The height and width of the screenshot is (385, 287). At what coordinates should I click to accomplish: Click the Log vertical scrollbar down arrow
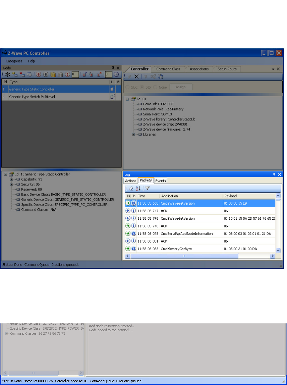[x=278, y=250]
